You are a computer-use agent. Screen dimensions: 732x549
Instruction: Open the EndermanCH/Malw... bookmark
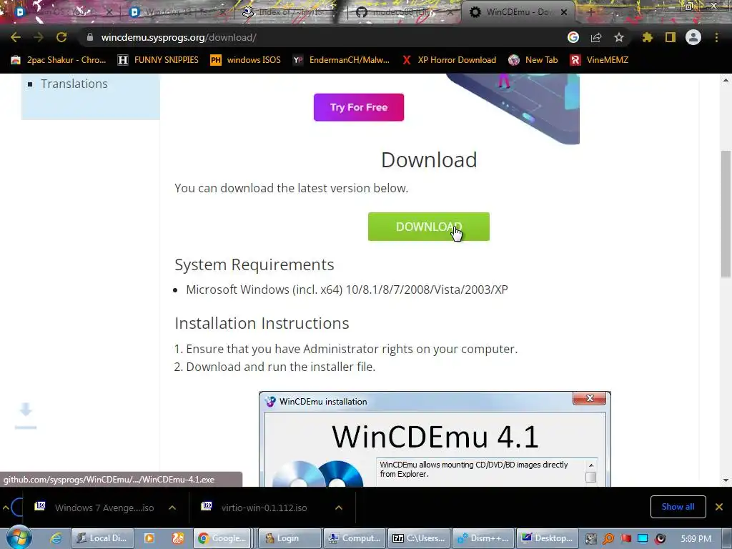click(341, 60)
